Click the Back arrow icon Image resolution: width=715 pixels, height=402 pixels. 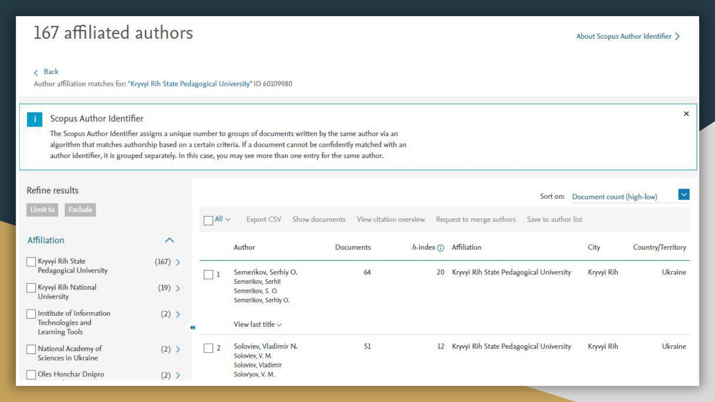[x=36, y=72]
